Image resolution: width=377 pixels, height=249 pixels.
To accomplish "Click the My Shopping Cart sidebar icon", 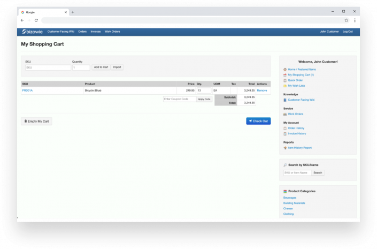I will 285,75.
